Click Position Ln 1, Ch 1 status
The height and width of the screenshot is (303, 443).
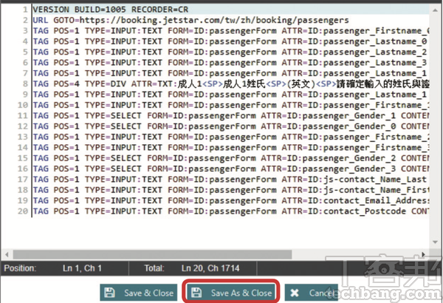click(x=53, y=268)
